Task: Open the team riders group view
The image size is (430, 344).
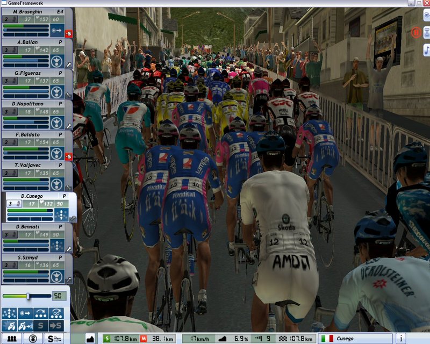Action: 11,339
